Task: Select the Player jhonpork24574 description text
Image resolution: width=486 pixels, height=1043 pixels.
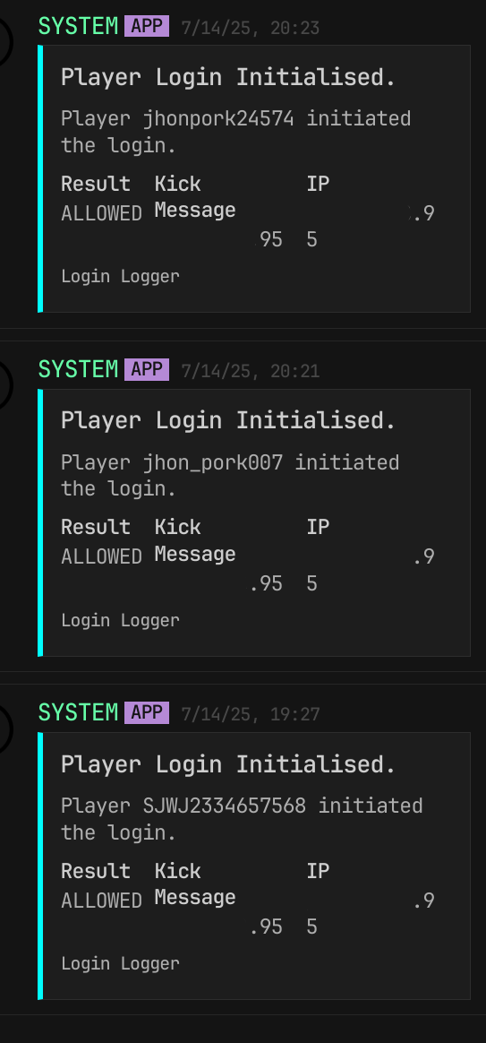Action: coord(235,132)
